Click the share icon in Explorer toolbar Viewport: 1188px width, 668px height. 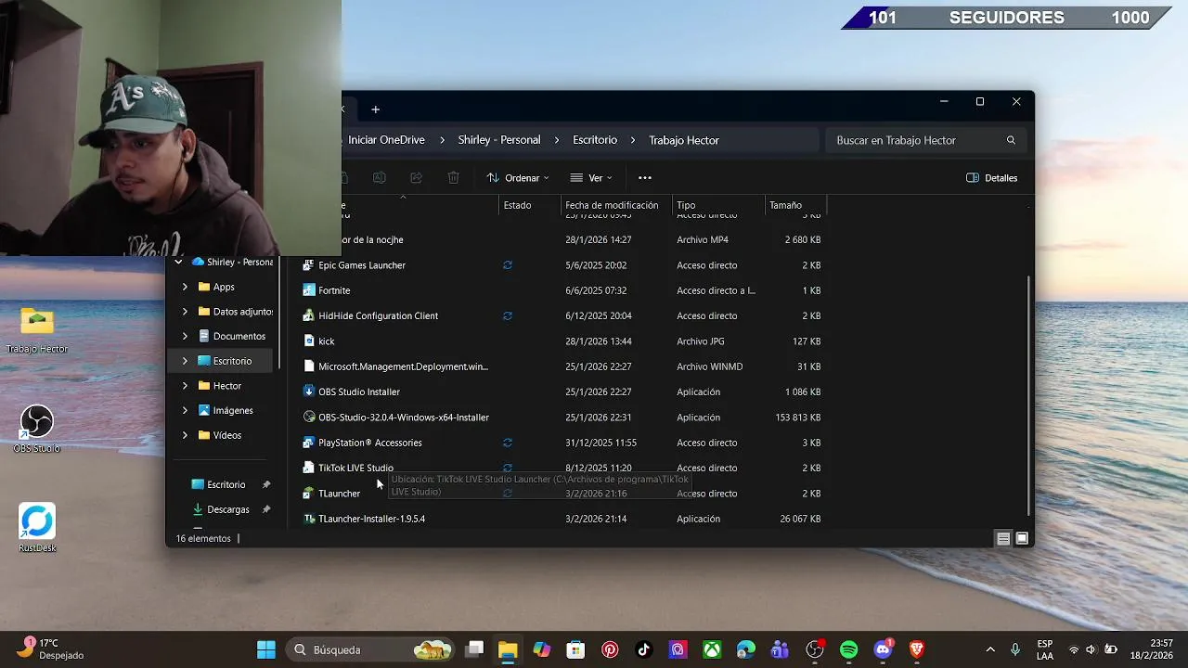416,177
